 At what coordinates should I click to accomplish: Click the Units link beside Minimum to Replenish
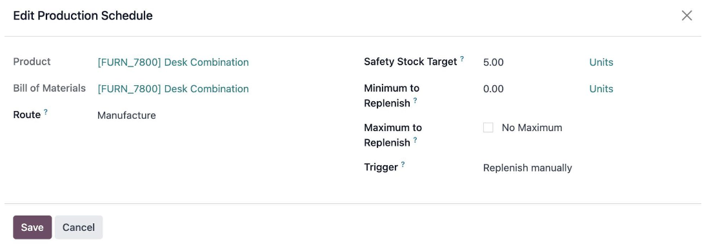tap(601, 89)
